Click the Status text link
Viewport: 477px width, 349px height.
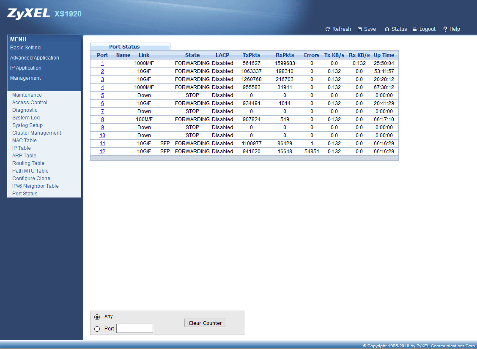click(399, 29)
